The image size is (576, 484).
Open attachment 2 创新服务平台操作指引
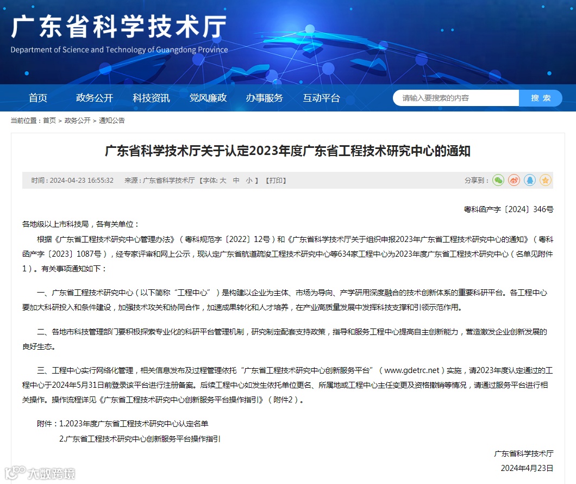pyautogui.click(x=140, y=439)
